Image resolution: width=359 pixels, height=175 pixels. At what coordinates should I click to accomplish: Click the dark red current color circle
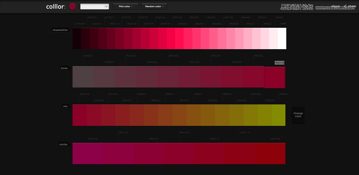(73, 6)
